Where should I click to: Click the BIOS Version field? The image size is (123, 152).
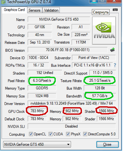(68, 50)
